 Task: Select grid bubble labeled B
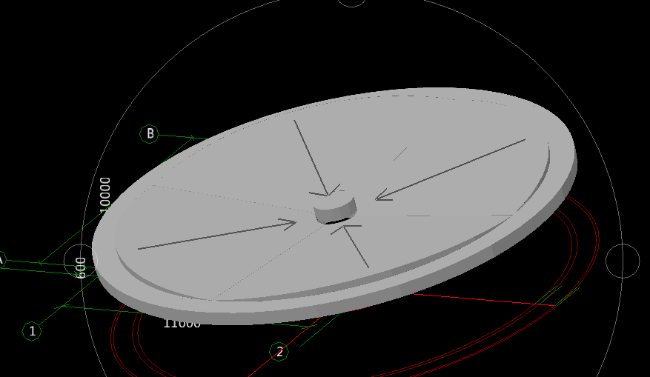[149, 134]
